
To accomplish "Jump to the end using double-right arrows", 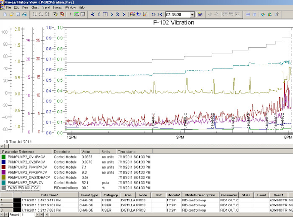I will pyautogui.click(x=118, y=15).
